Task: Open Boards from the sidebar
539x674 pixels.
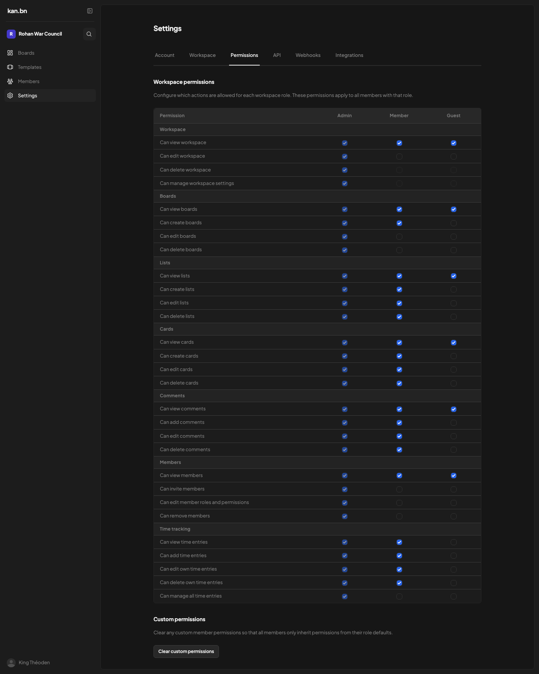Action: pos(50,53)
